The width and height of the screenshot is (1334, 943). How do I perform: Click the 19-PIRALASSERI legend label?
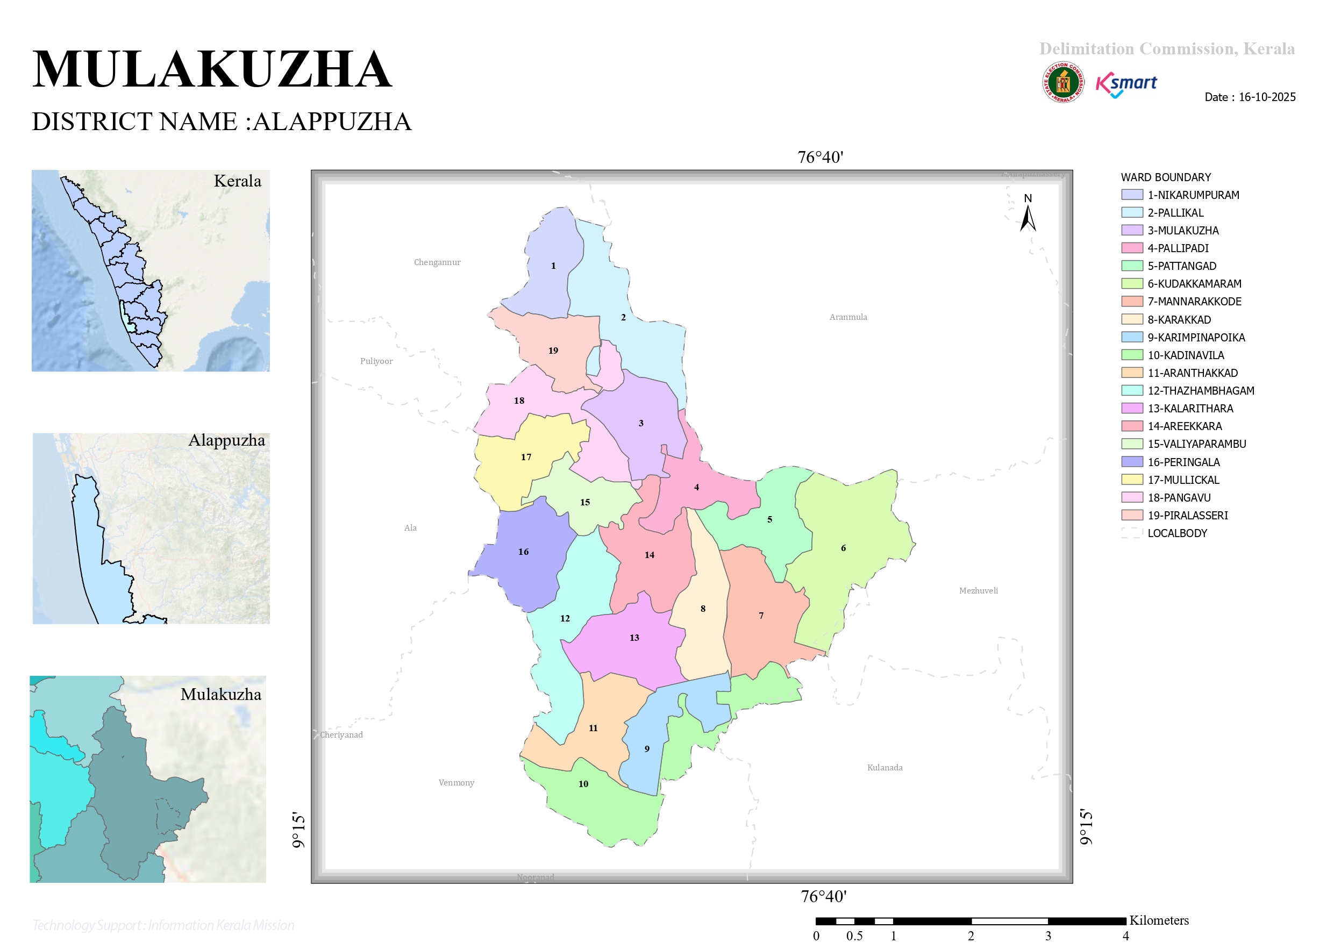[1188, 516]
